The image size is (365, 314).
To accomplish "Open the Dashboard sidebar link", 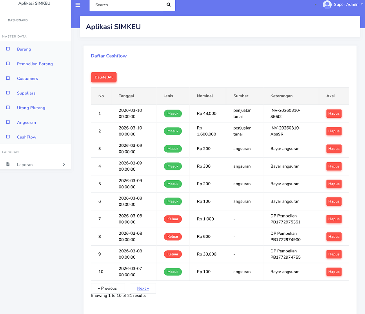I will pos(18,20).
